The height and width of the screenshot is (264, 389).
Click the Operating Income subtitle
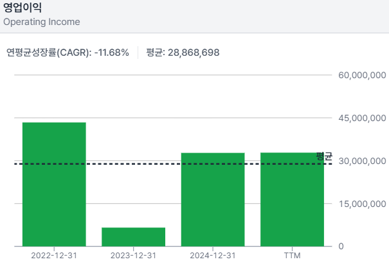[x=42, y=22]
